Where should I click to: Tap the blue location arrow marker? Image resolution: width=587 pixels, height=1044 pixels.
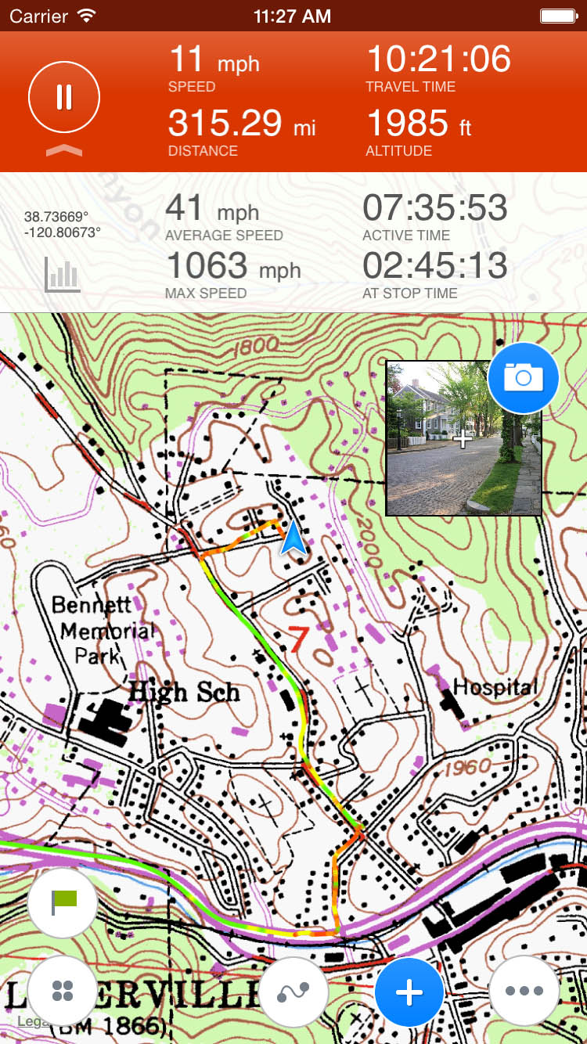pyautogui.click(x=293, y=538)
